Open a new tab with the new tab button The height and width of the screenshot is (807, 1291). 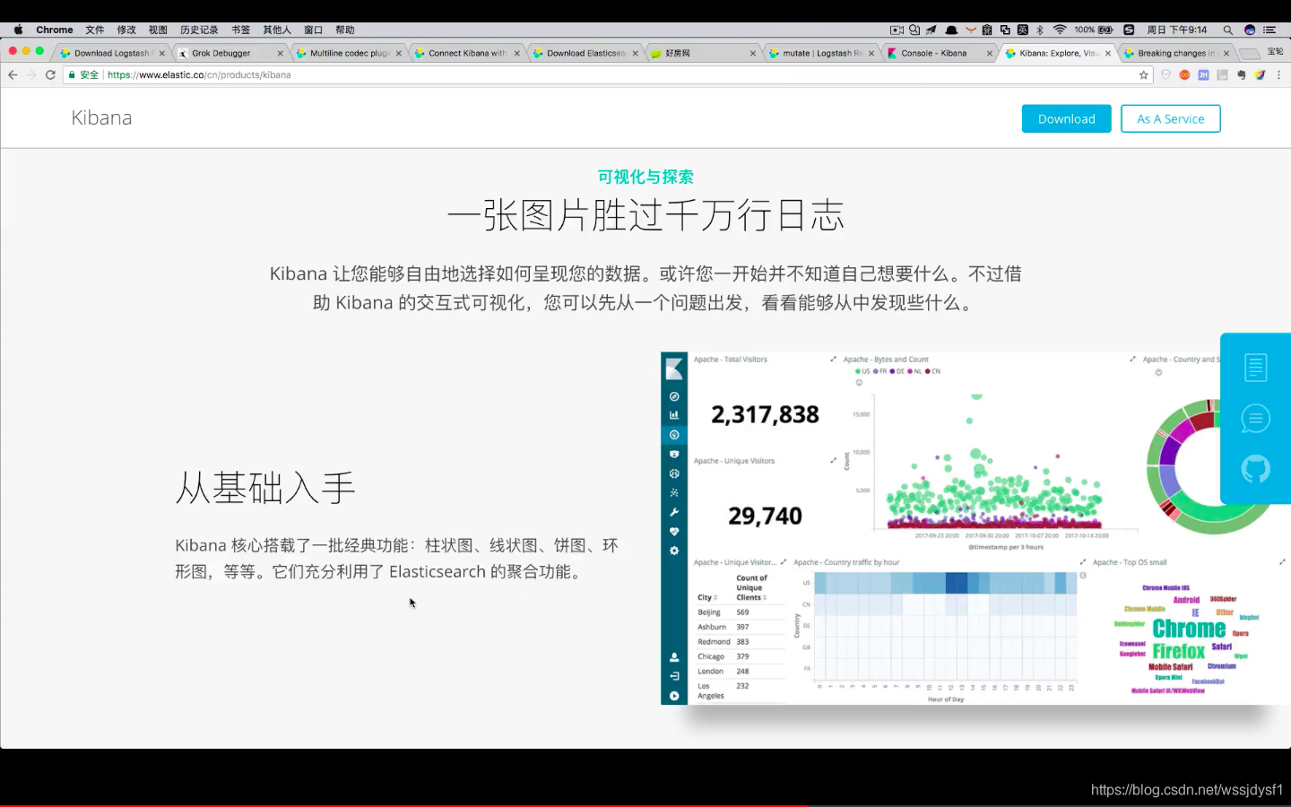(1249, 54)
